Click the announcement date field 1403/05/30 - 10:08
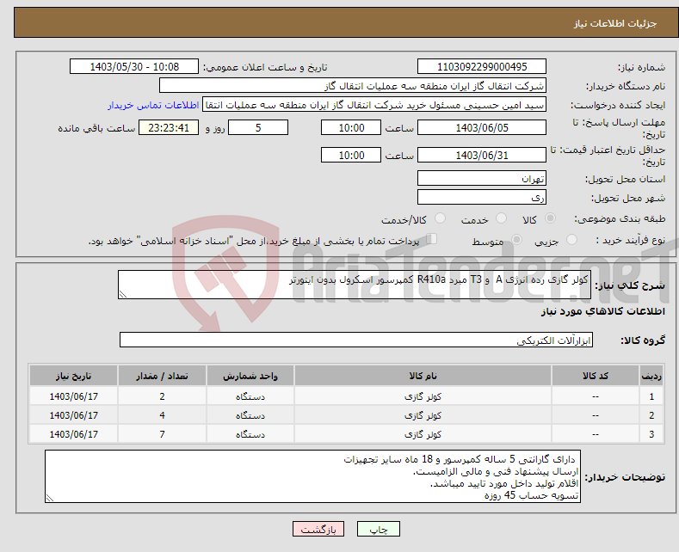Screen dimensions: 679x552 click(133, 66)
